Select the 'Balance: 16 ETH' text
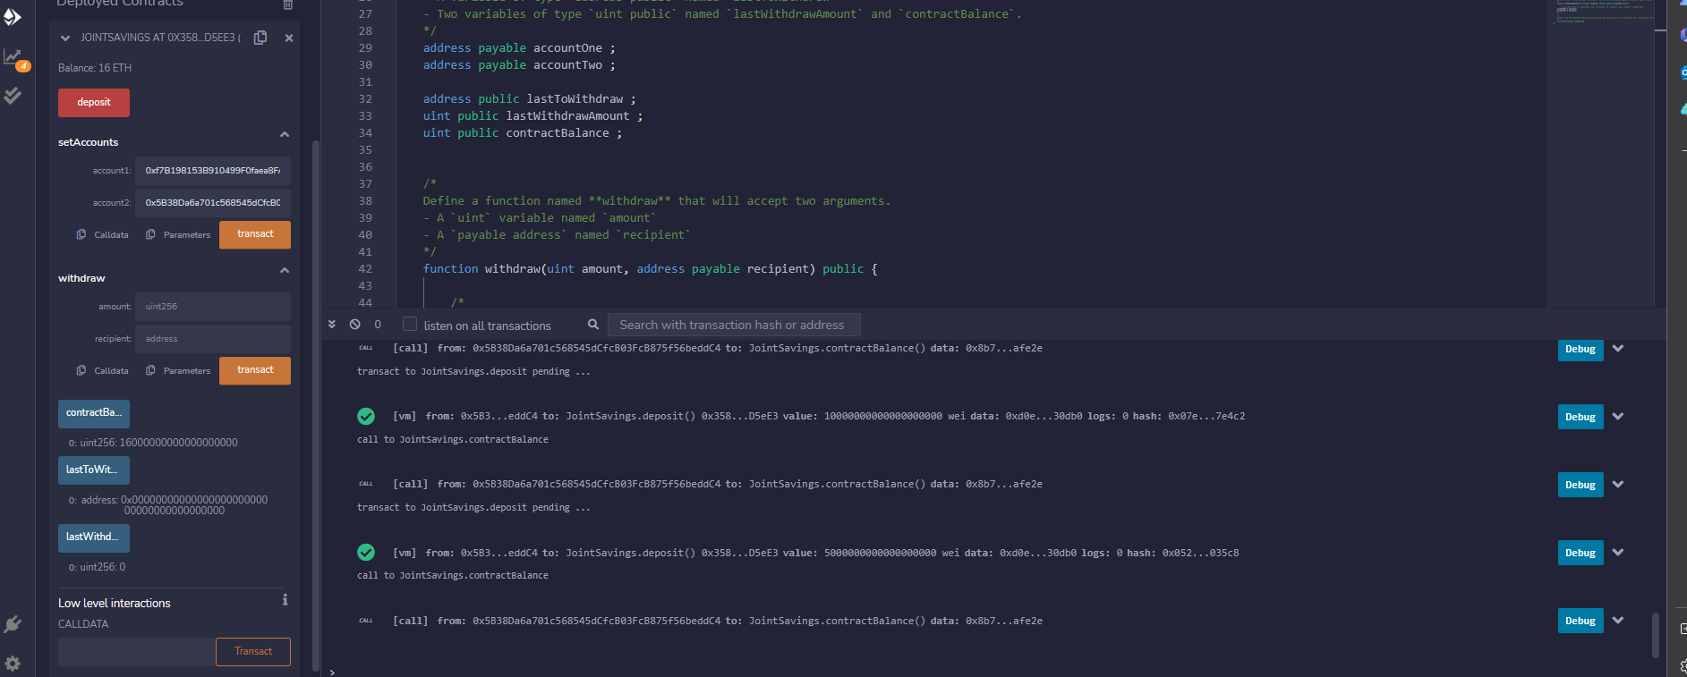The image size is (1687, 677). pos(95,68)
